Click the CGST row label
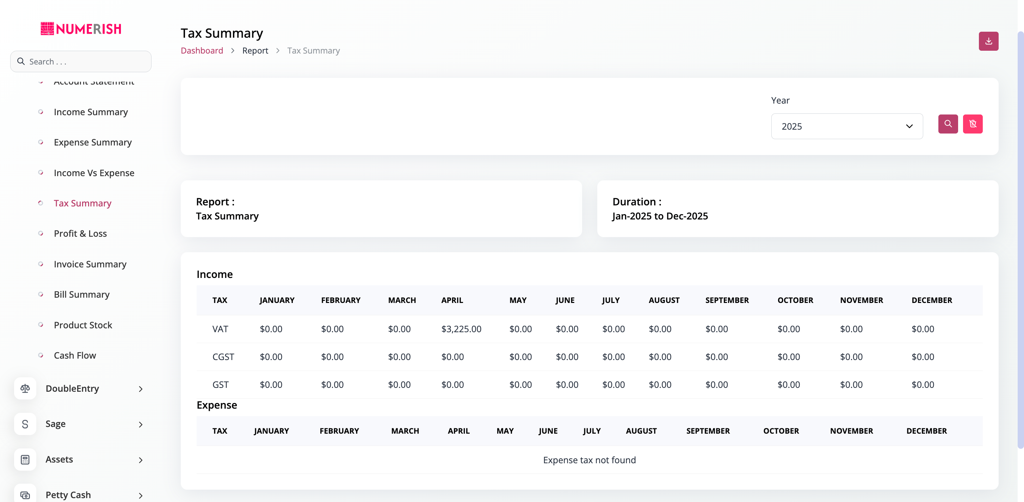 (x=223, y=357)
